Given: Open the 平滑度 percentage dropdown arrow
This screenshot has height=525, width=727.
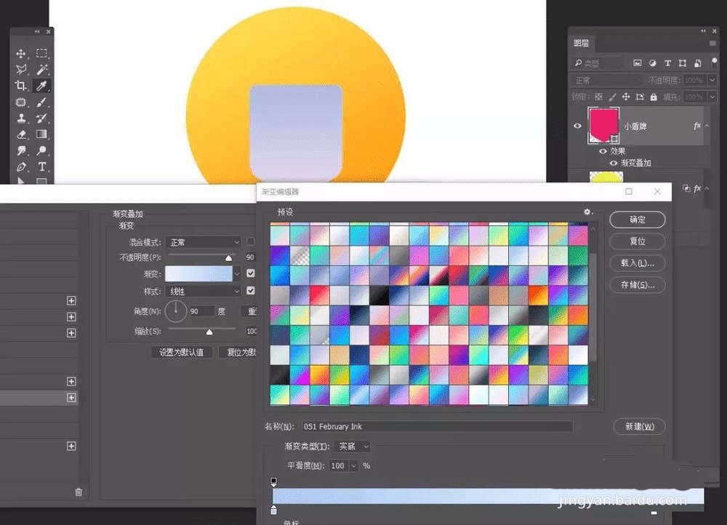Looking at the screenshot, I should 354,465.
